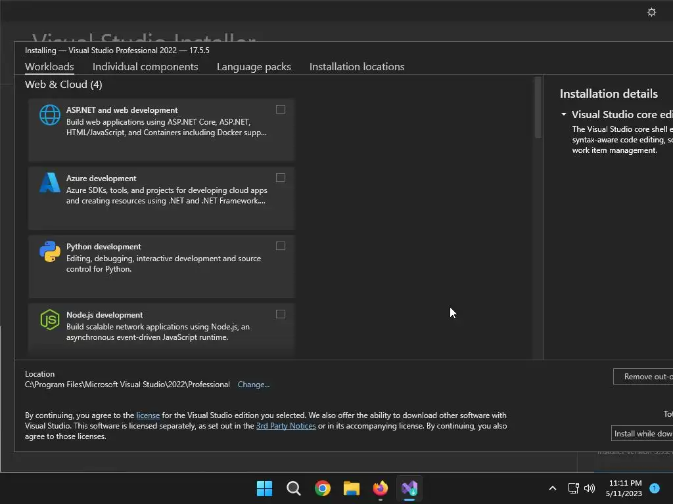Click the Change... location link
673x504 pixels.
[253, 385]
